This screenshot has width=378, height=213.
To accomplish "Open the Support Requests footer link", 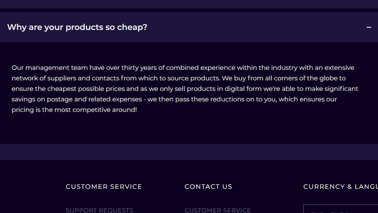I will click(99, 210).
